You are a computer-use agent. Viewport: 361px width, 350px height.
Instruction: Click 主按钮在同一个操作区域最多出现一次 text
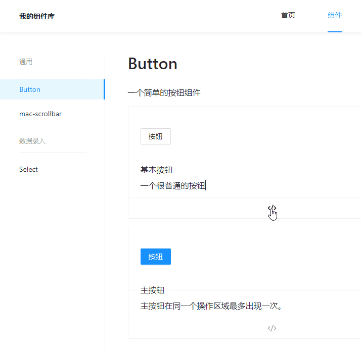(211, 306)
